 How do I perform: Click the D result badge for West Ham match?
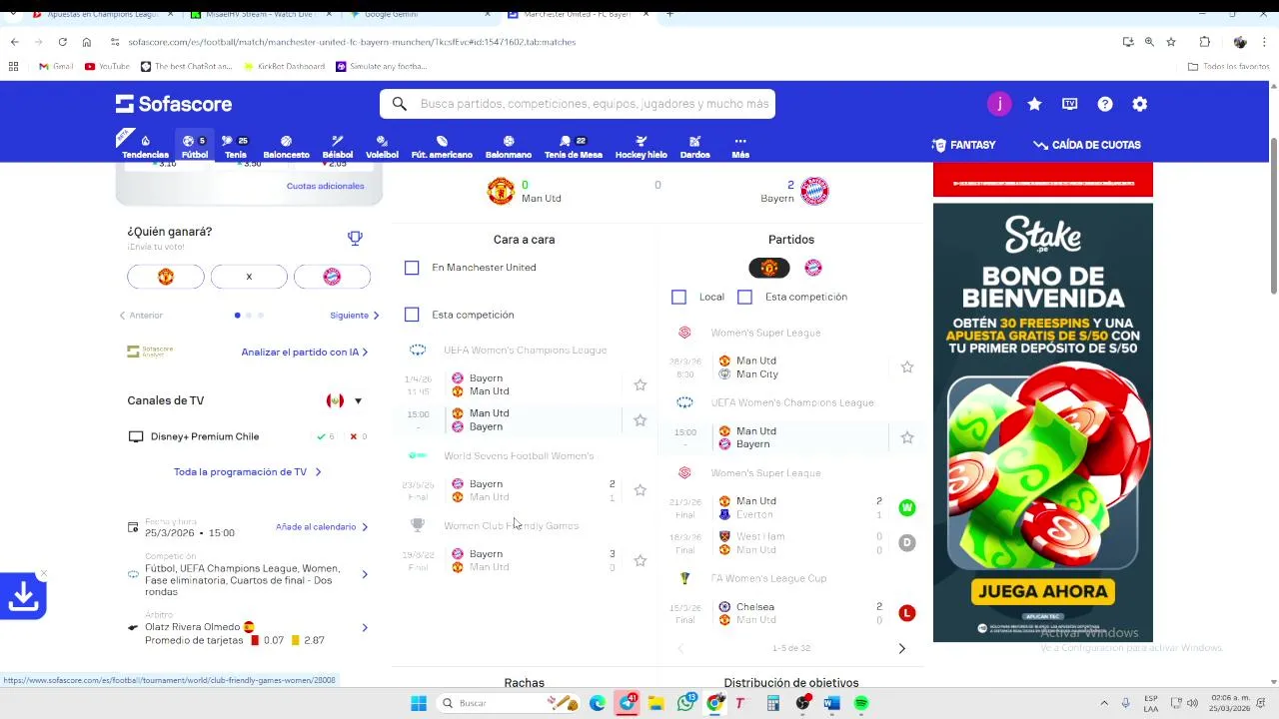coord(907,543)
